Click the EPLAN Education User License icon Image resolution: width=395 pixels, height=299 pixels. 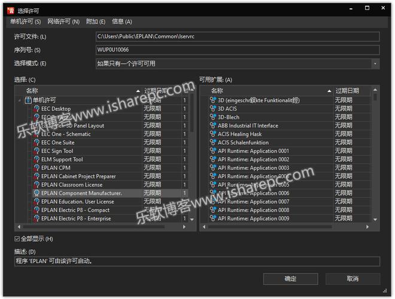click(37, 202)
